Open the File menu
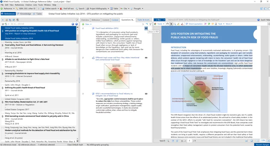Viewport: 270px width, 146px height. [2, 5]
